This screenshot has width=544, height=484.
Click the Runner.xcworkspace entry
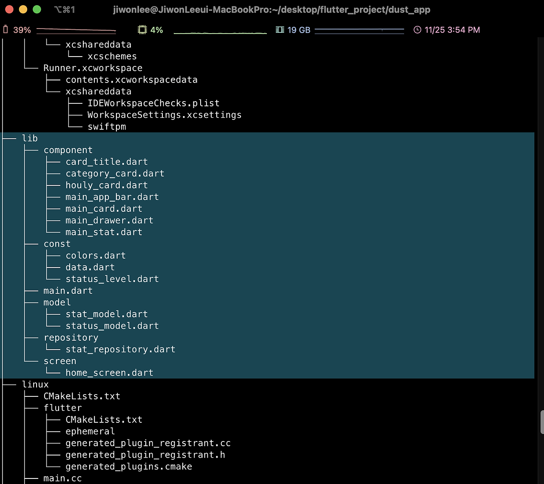(93, 68)
